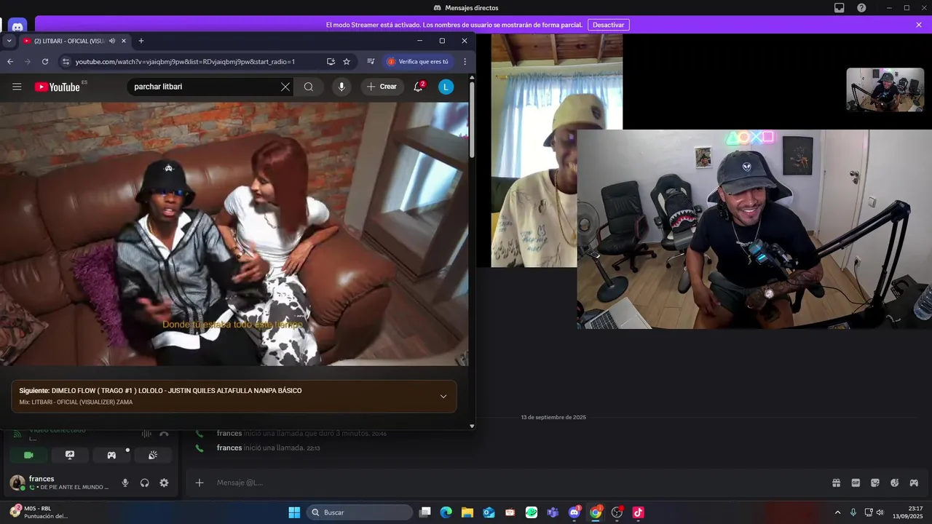Open the Discord inbox icon
The height and width of the screenshot is (524, 932).
(x=840, y=8)
